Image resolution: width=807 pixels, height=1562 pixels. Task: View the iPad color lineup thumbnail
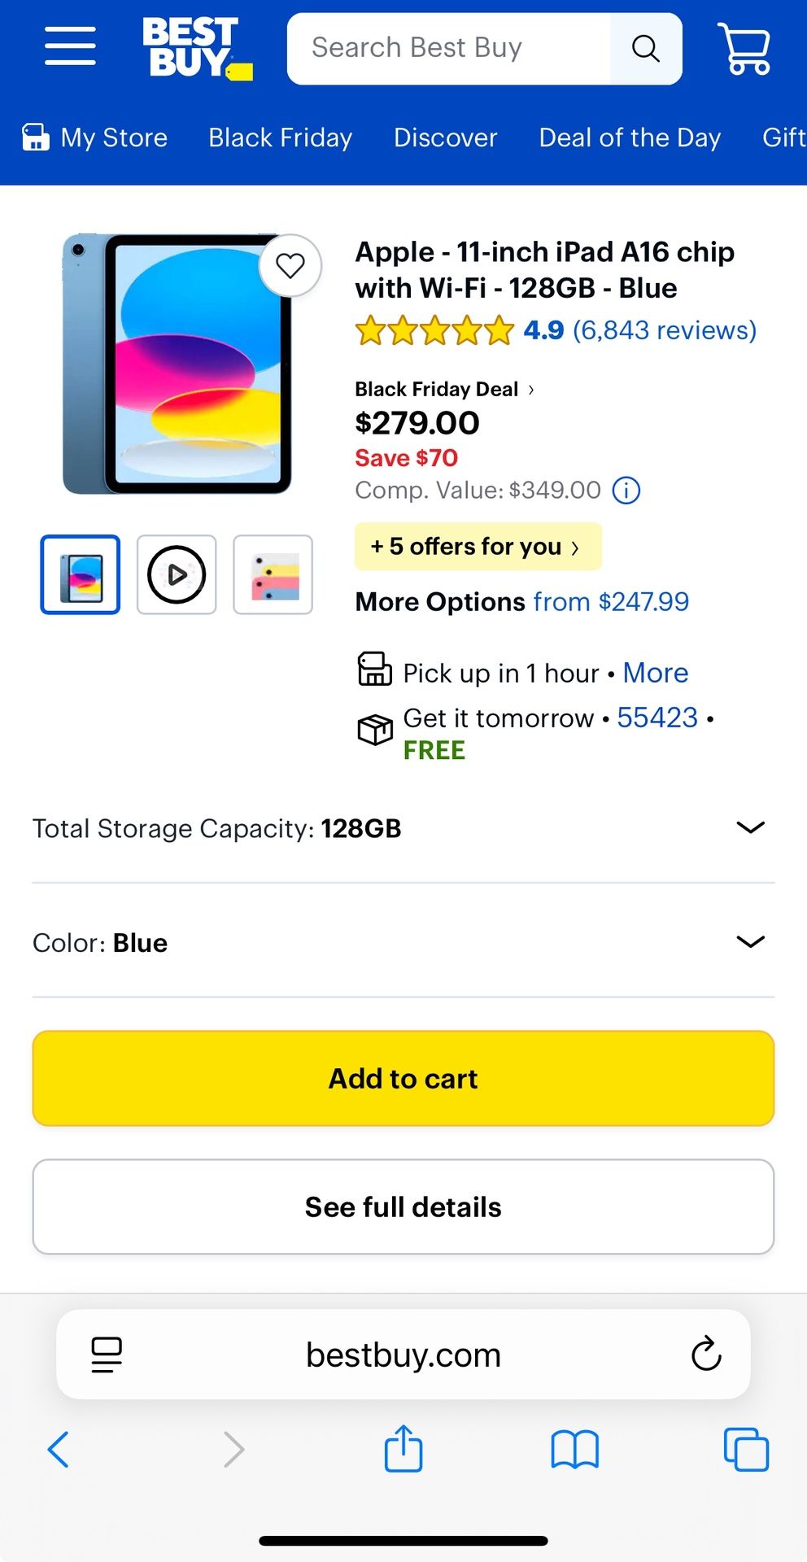[273, 574]
